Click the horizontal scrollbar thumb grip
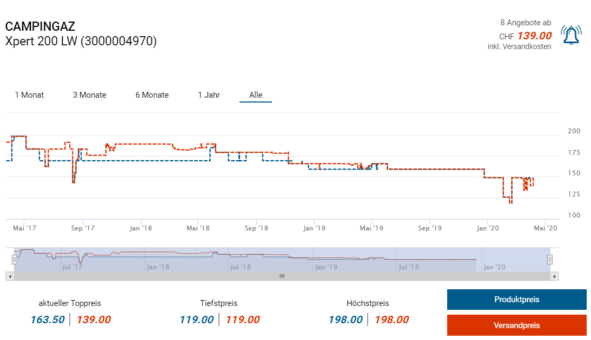 tap(282, 276)
